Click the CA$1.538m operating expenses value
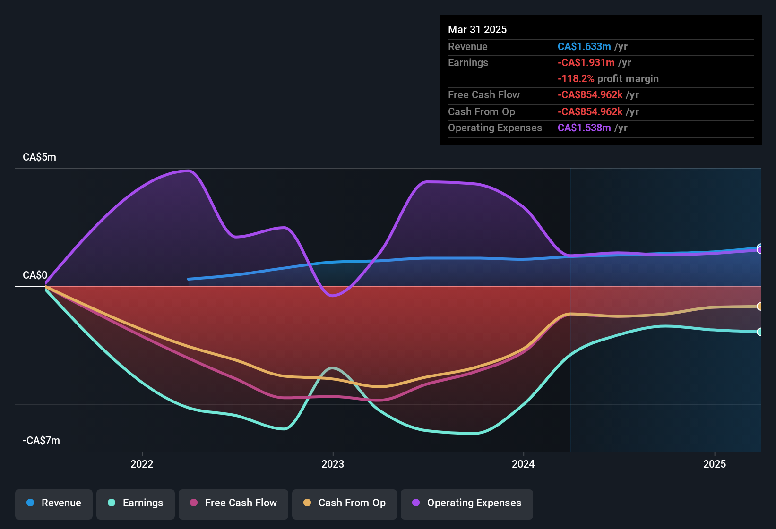776x529 pixels. (584, 128)
